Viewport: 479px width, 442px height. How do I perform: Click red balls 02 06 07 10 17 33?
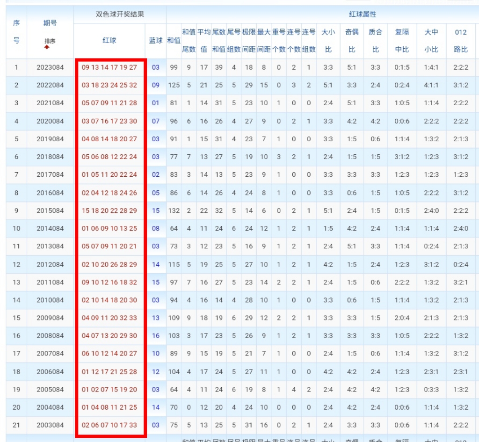pyautogui.click(x=109, y=425)
